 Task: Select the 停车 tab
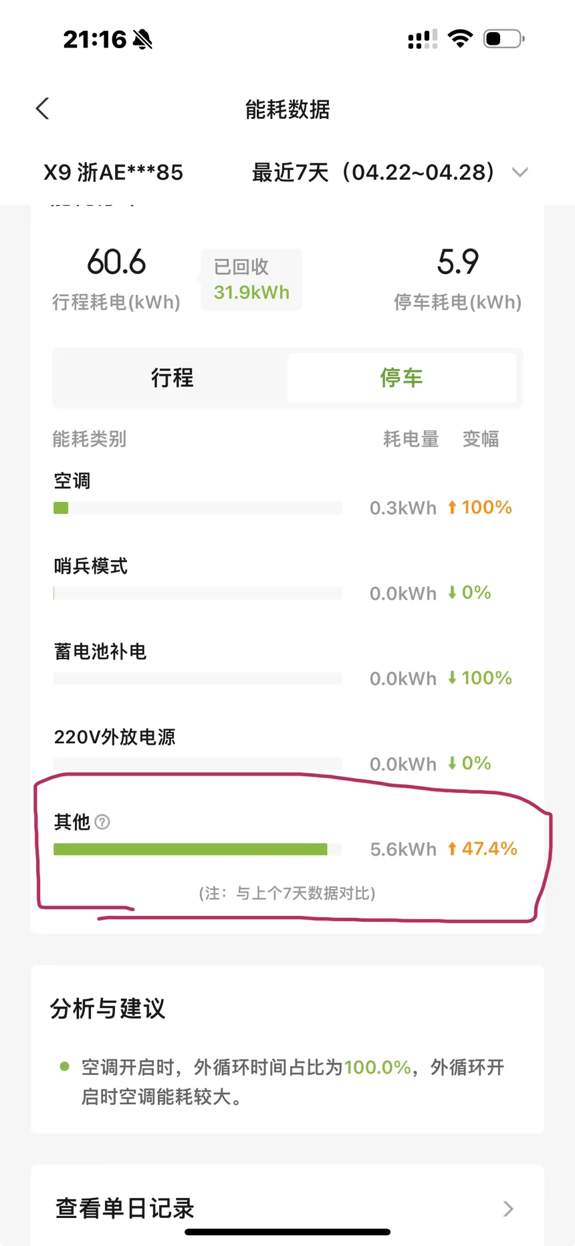401,378
